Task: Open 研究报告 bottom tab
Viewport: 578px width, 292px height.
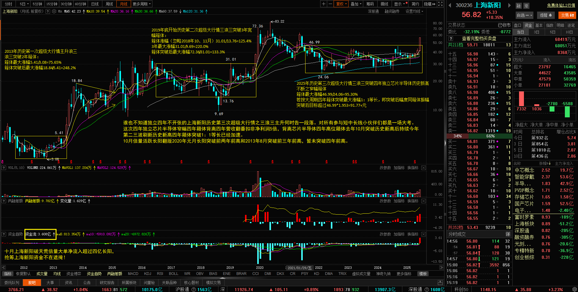Action: [107, 283]
